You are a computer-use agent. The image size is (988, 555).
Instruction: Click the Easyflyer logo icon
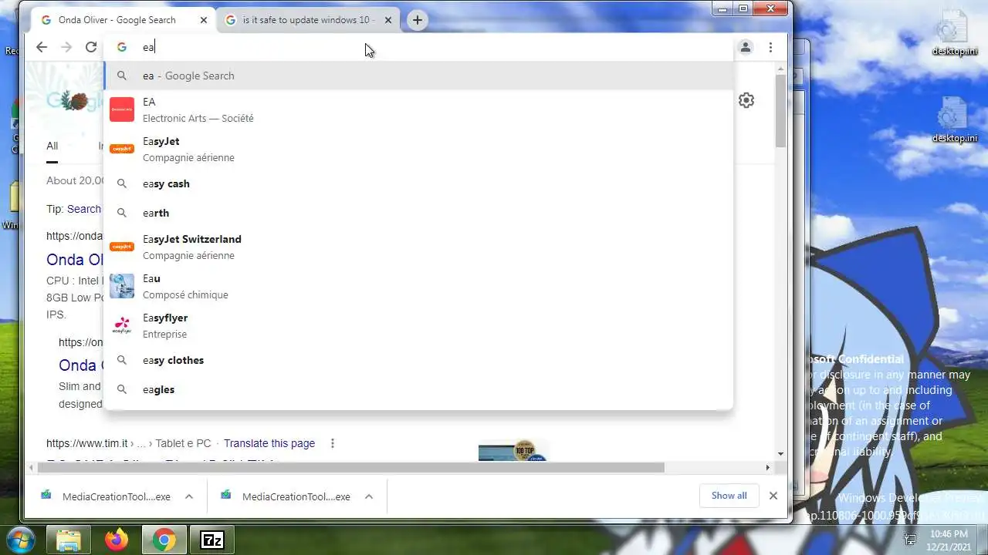tap(122, 325)
